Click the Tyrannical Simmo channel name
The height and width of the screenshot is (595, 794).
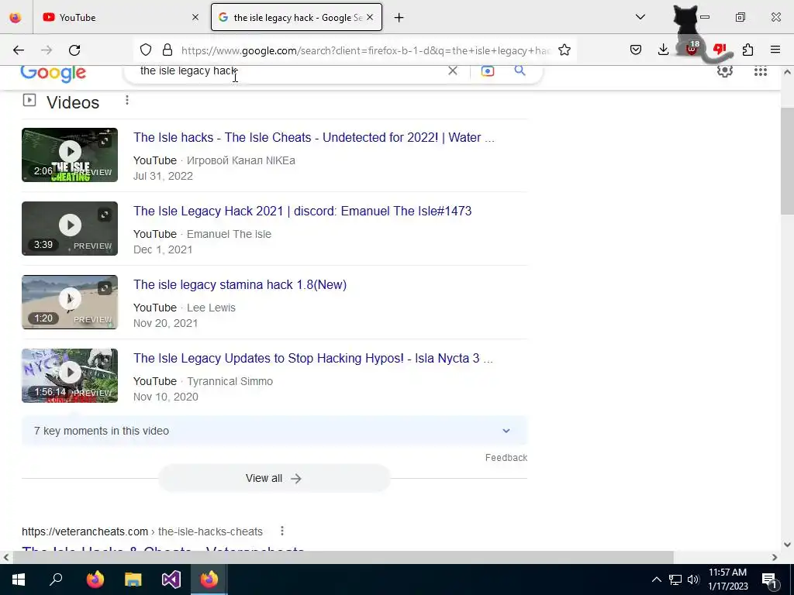click(230, 381)
